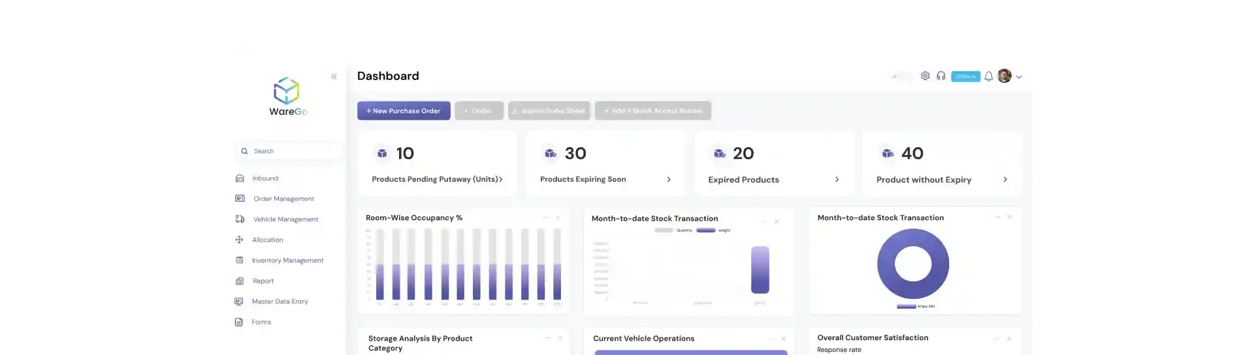Minimize the Storage Analysis By Product Category widget
This screenshot has height=355, width=1254.
click(x=548, y=338)
